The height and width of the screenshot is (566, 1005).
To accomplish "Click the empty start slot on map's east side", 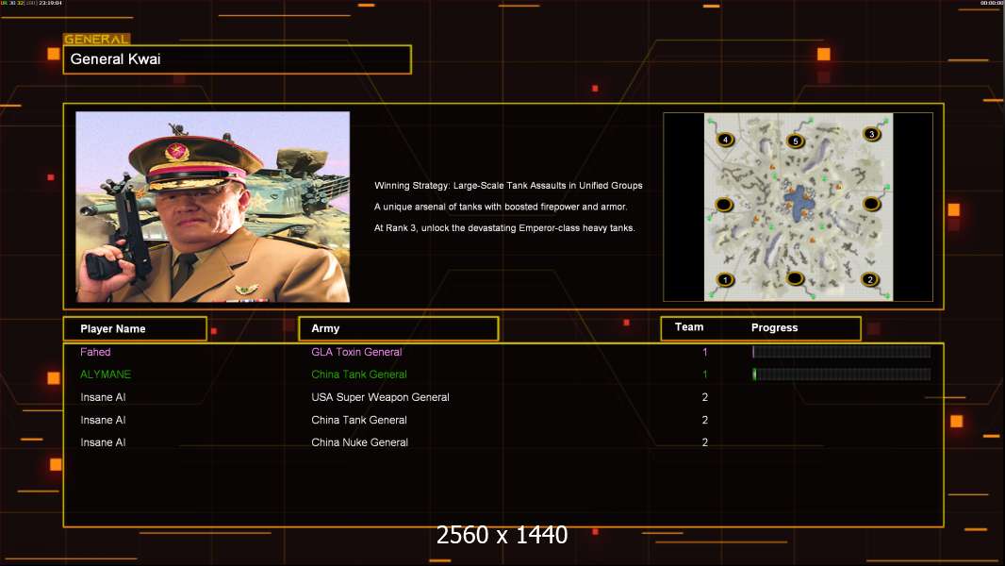I will [x=872, y=204].
